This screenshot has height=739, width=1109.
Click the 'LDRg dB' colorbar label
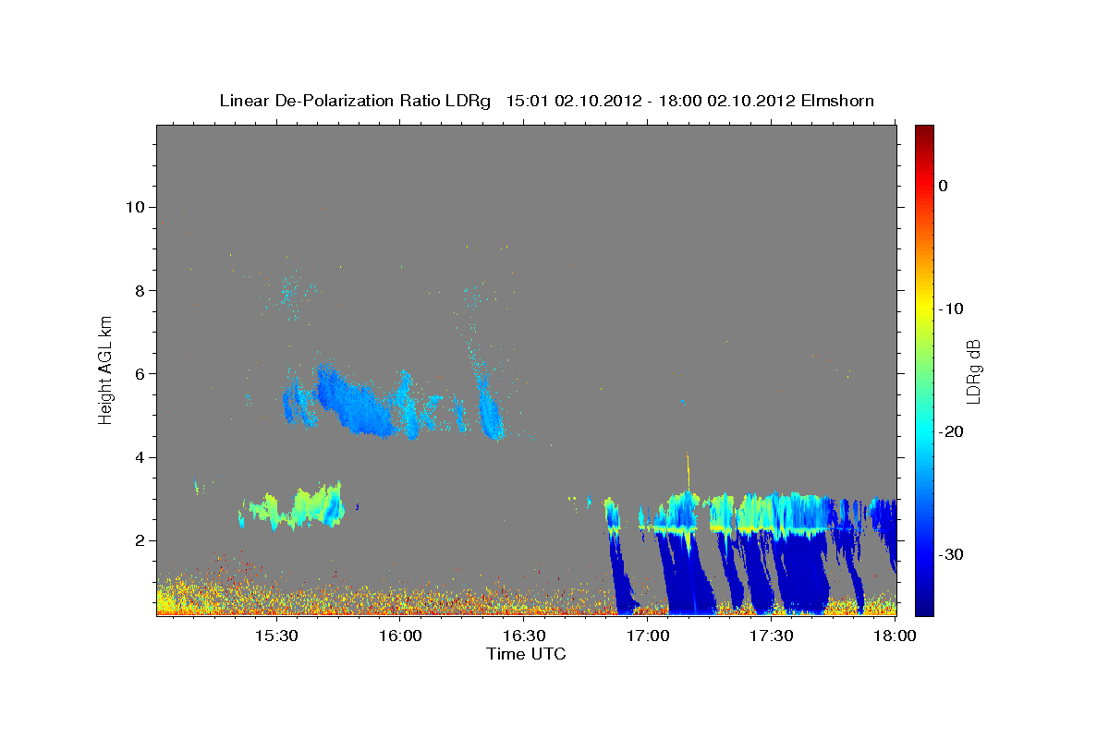click(x=973, y=370)
